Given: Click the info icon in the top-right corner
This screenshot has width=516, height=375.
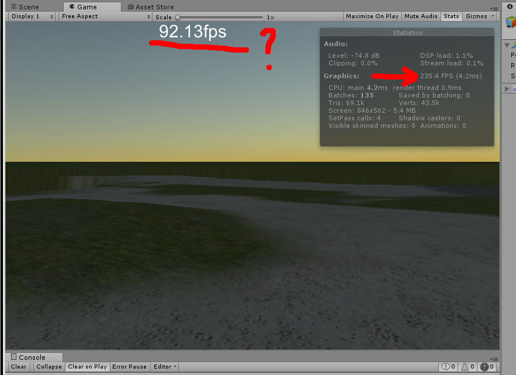Looking at the screenshot, I should tap(510, 6).
